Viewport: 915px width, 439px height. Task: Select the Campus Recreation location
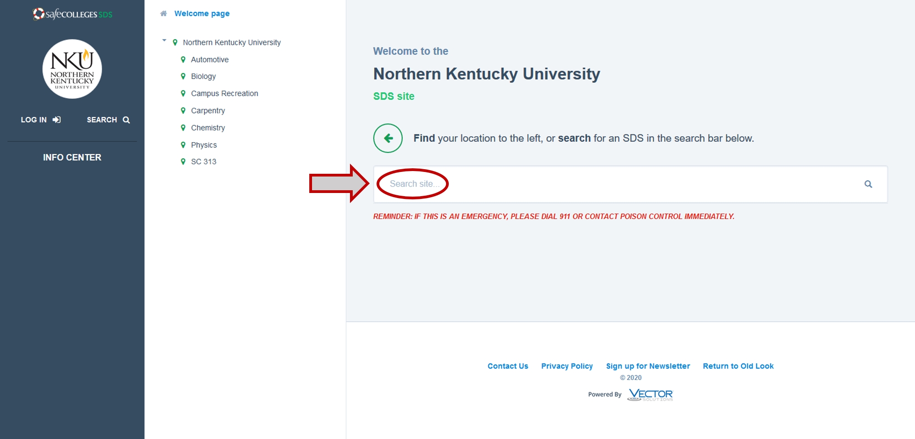pos(224,93)
